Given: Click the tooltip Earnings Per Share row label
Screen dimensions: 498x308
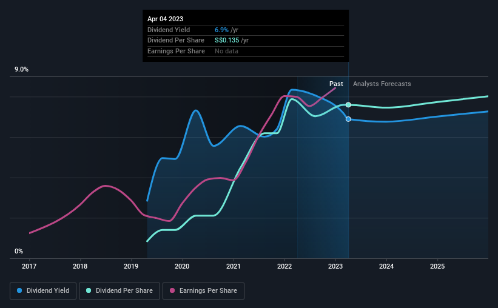Looking at the screenshot, I should click(x=176, y=51).
